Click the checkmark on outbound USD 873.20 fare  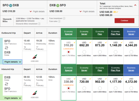click(106, 42)
